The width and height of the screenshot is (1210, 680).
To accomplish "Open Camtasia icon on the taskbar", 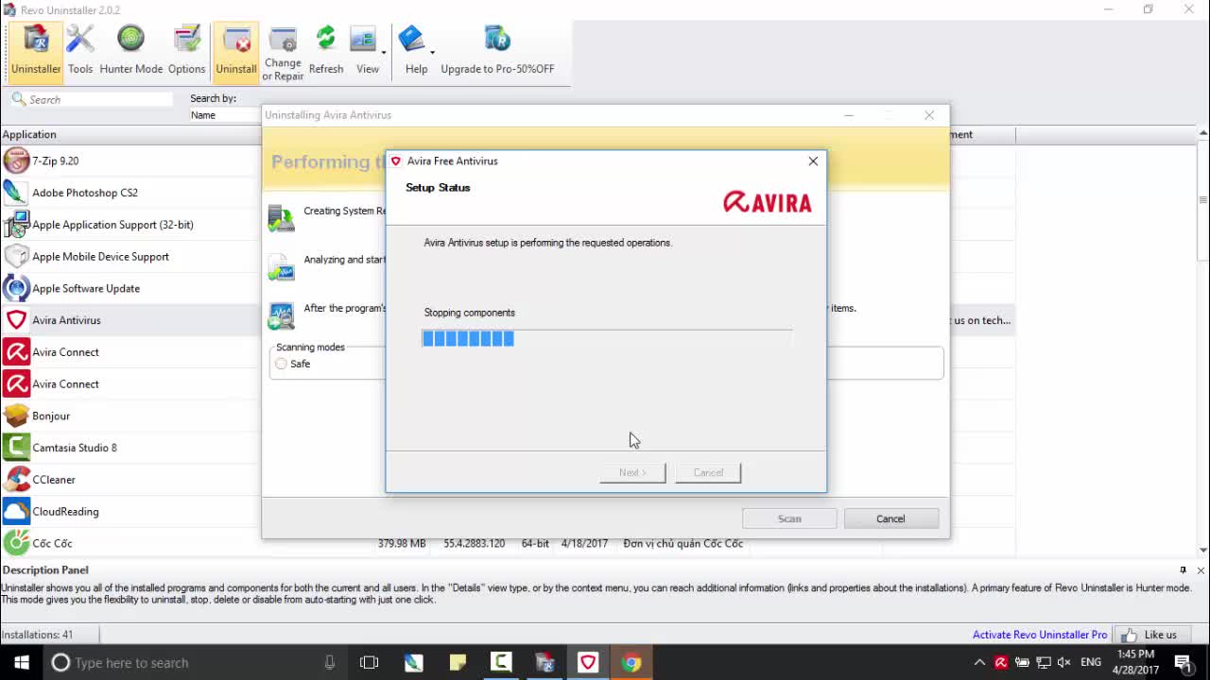I will pyautogui.click(x=501, y=662).
